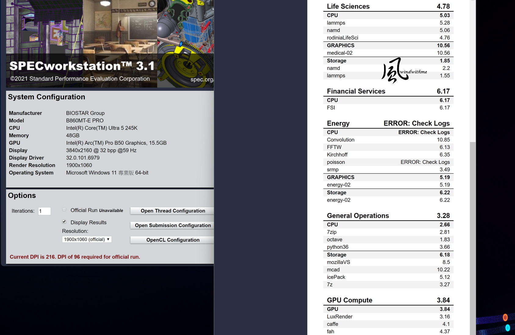This screenshot has width=515, height=335.
Task: Click the Energy 'ERROR: Check Logs' heading
Action: click(416, 123)
